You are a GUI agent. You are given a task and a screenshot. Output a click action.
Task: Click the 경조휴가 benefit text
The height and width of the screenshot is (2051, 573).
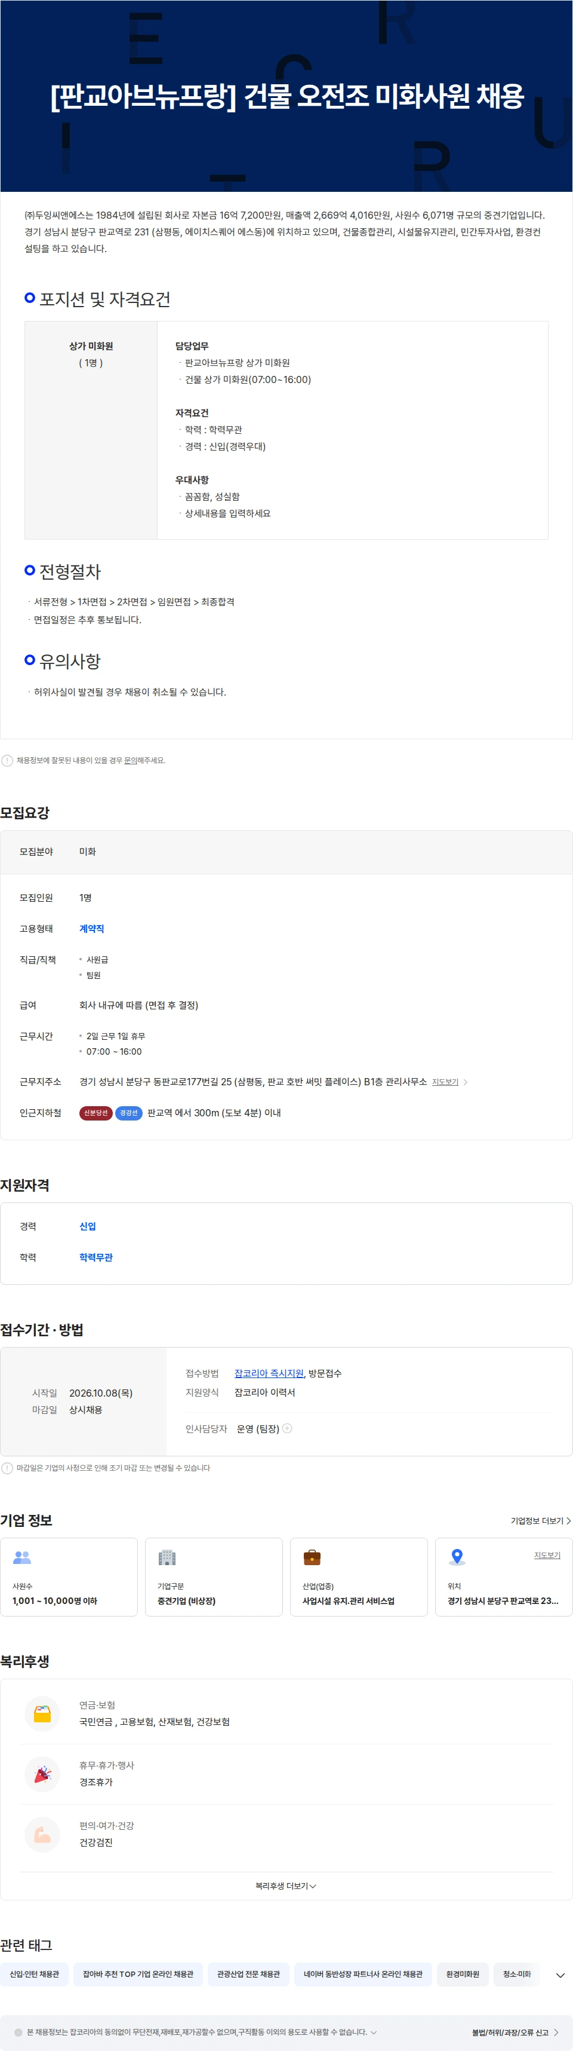(x=96, y=1783)
